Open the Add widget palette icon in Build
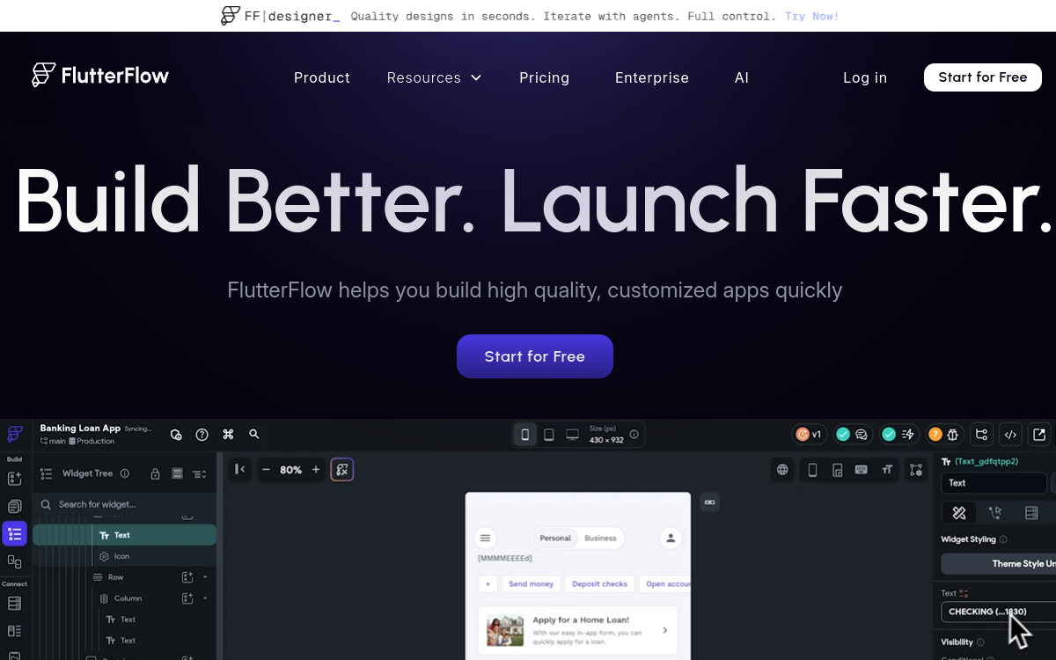 tap(14, 479)
